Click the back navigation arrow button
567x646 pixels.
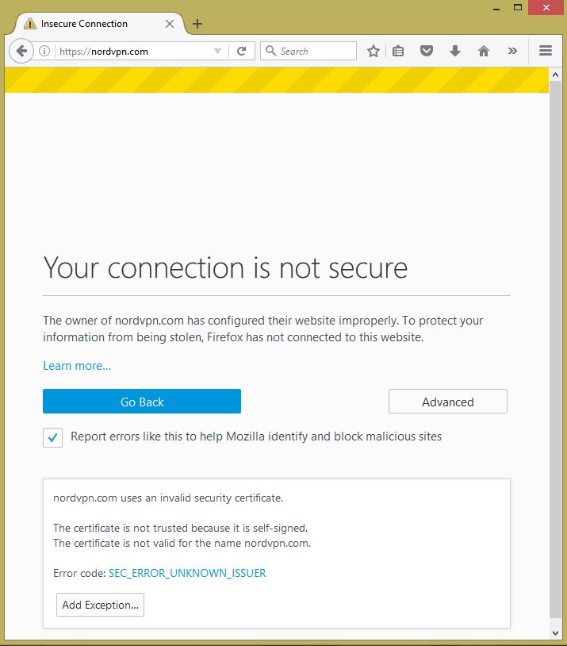[x=21, y=51]
